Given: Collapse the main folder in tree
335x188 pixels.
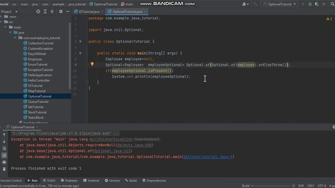Looking at the screenshot, I should [x=6, y=27].
